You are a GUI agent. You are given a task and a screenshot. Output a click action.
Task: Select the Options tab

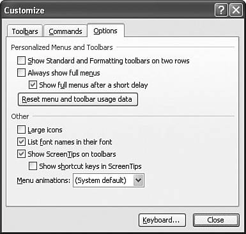(x=105, y=31)
